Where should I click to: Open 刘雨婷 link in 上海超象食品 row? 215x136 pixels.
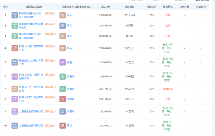(70, 112)
